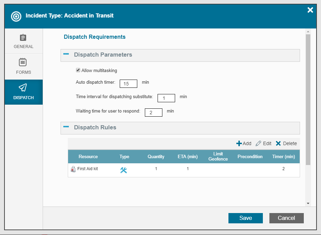Click the Delete X icon in rules toolbar
Image resolution: width=321 pixels, height=235 pixels.
click(x=278, y=143)
